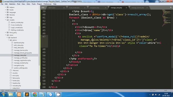Open dashboard.php in sidebar
173x97 pixels.
click(x=19, y=43)
